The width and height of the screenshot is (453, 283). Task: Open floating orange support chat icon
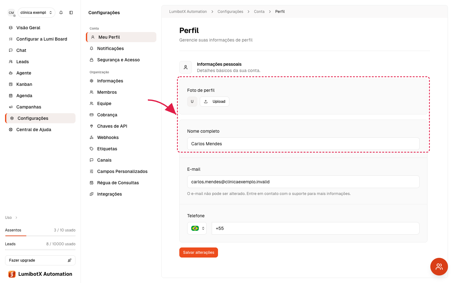(439, 267)
